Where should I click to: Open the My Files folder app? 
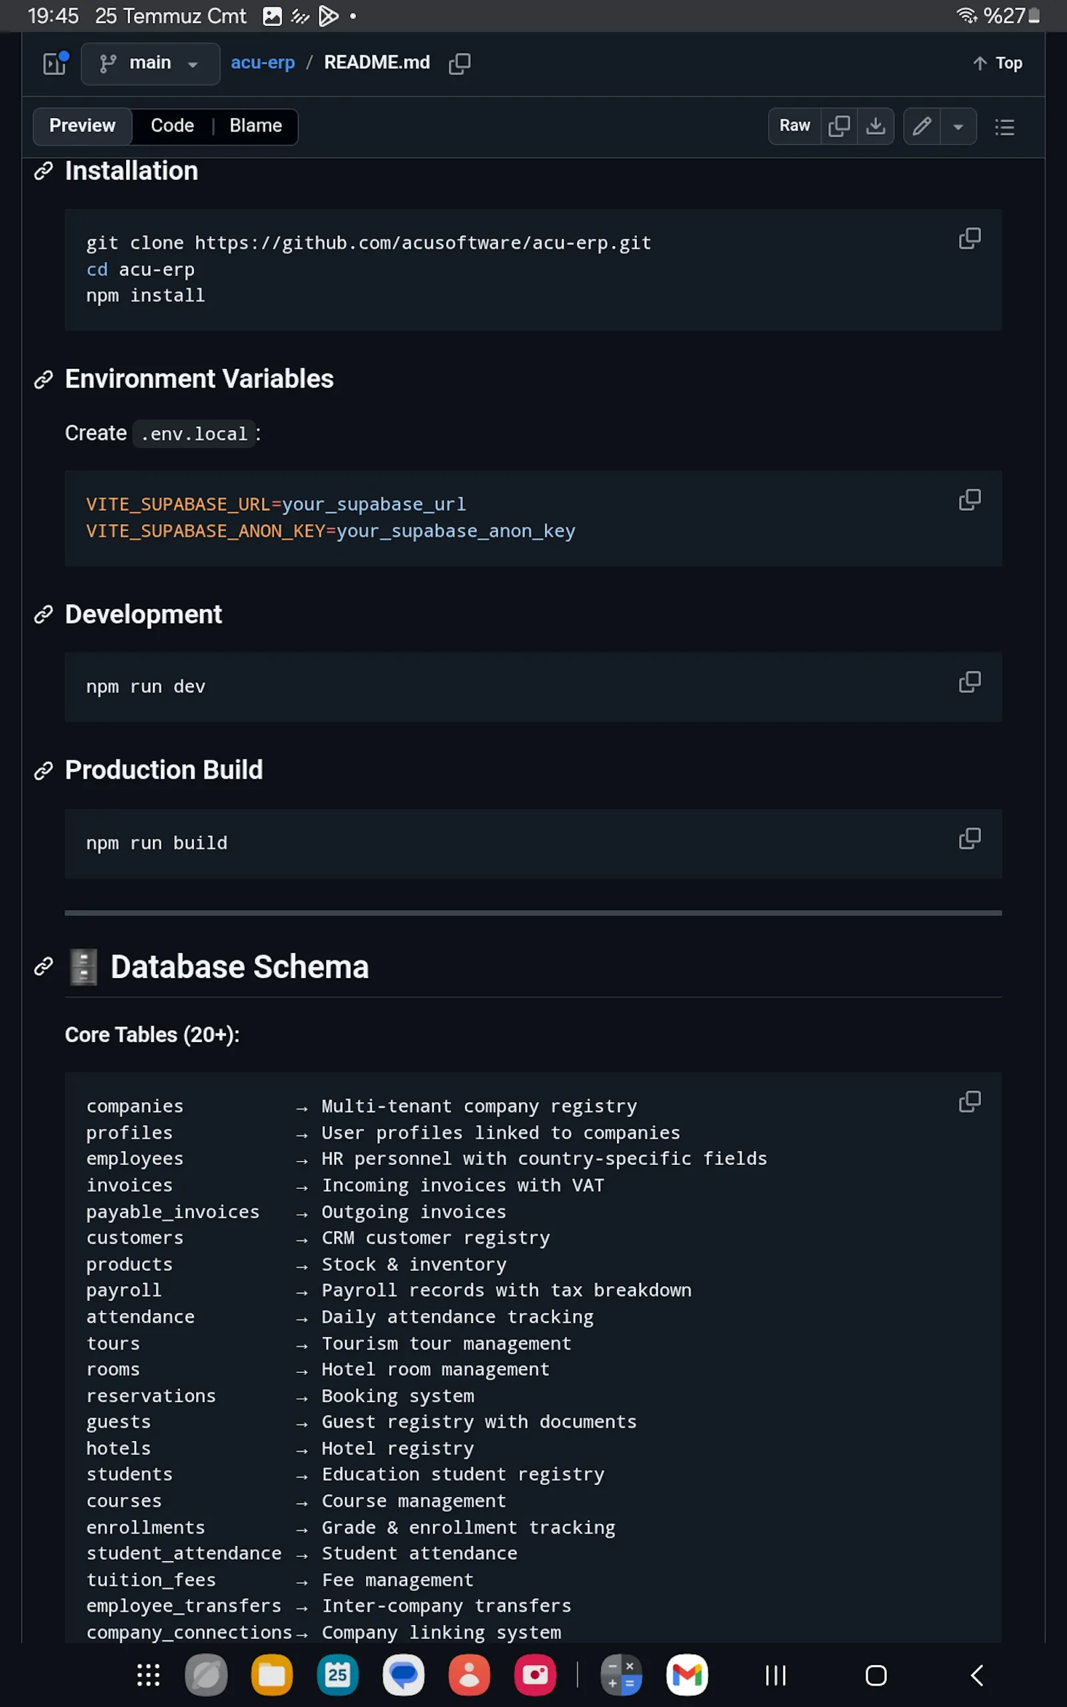271,1675
